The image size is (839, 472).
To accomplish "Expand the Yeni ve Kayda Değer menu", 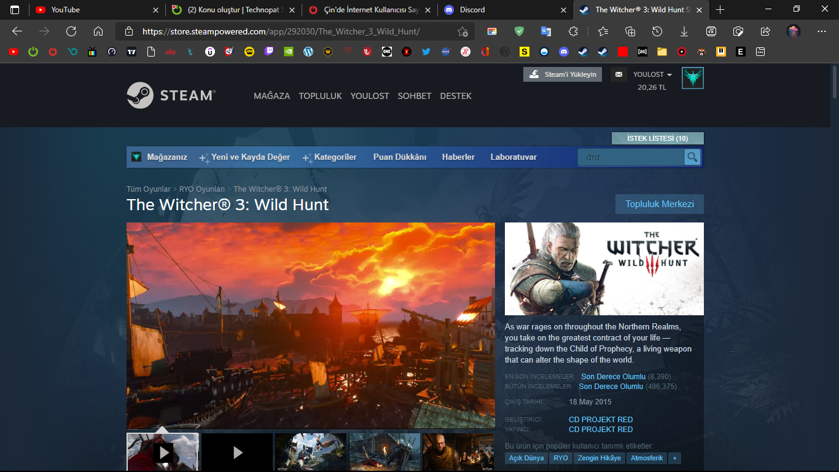I will [x=245, y=157].
